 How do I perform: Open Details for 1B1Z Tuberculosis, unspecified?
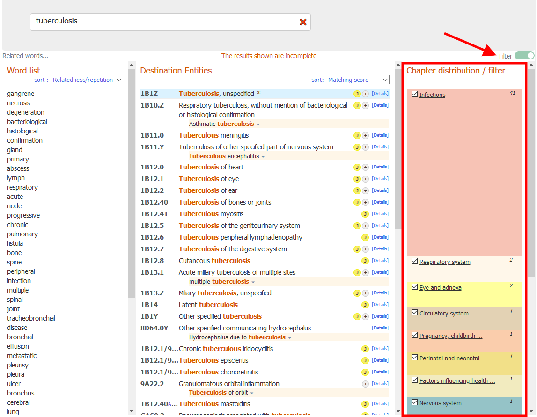pos(380,94)
